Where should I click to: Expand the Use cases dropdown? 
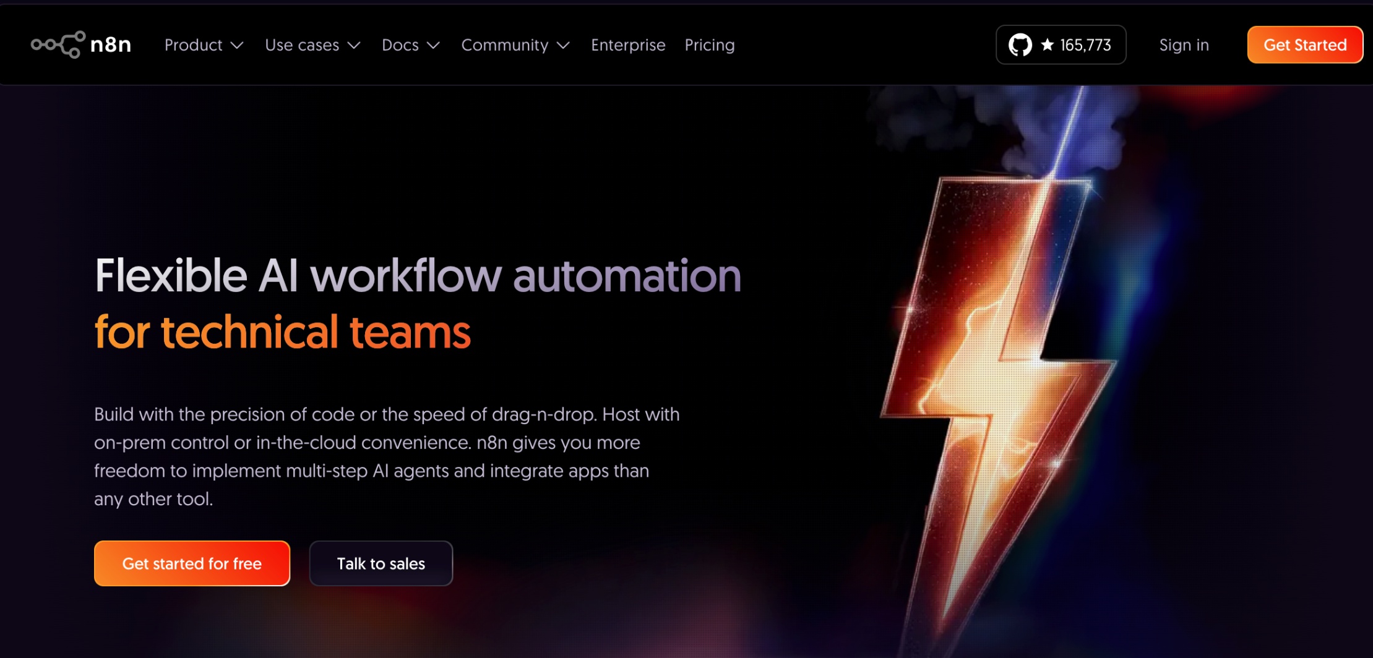pyautogui.click(x=303, y=45)
